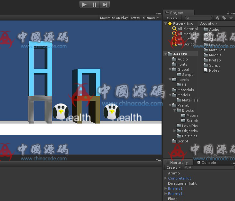Screen dimensions: 235x201
Task: Select the All Scripts saved search icon
Action: 174,44
